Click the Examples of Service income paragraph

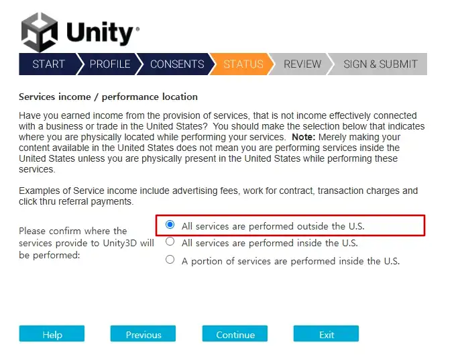[218, 196]
